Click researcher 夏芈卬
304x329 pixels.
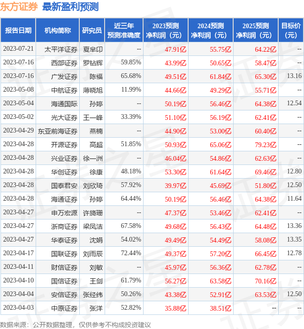93,49
